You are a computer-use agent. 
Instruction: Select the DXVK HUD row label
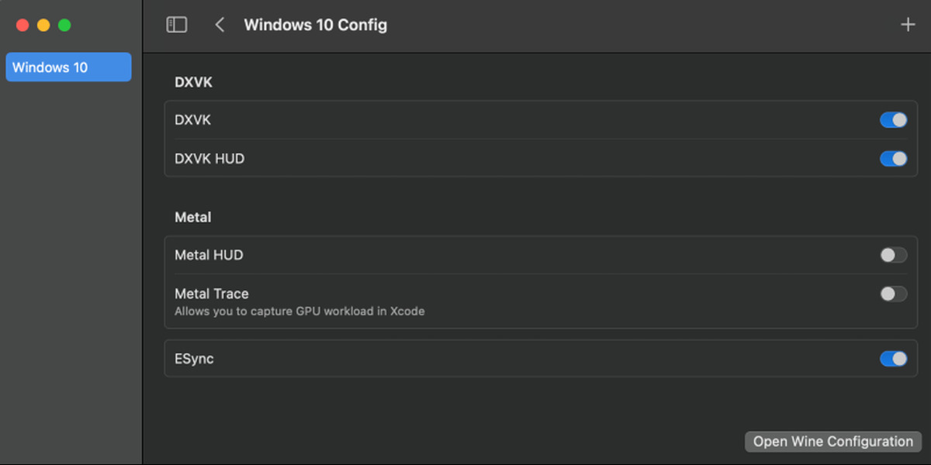209,158
